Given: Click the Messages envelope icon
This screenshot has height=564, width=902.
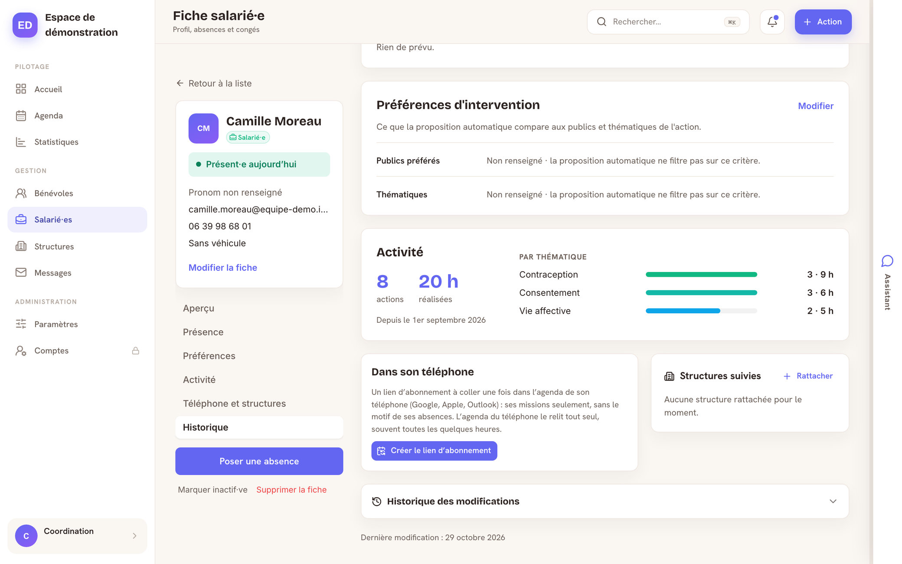Looking at the screenshot, I should (21, 272).
